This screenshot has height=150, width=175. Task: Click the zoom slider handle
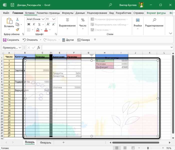(148, 148)
